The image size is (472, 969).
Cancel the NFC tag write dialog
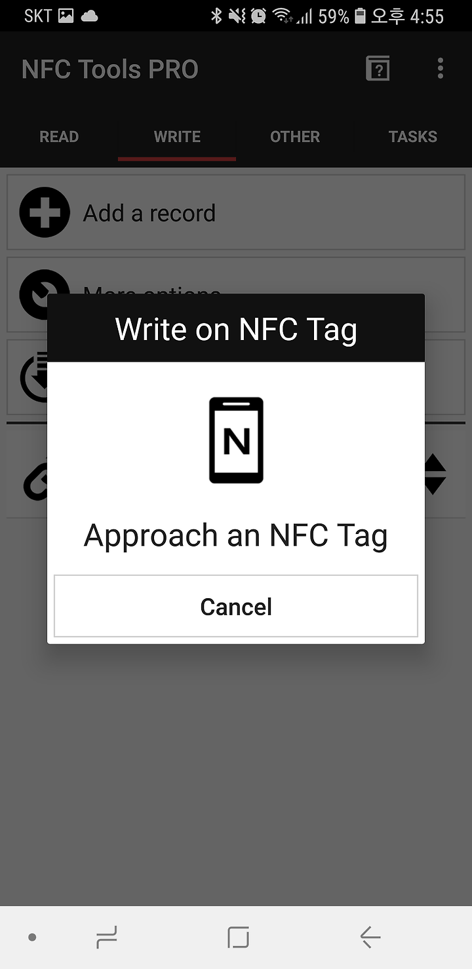coord(236,606)
